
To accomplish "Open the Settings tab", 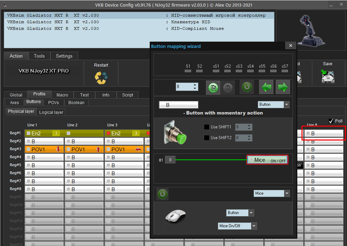I will coord(64,56).
